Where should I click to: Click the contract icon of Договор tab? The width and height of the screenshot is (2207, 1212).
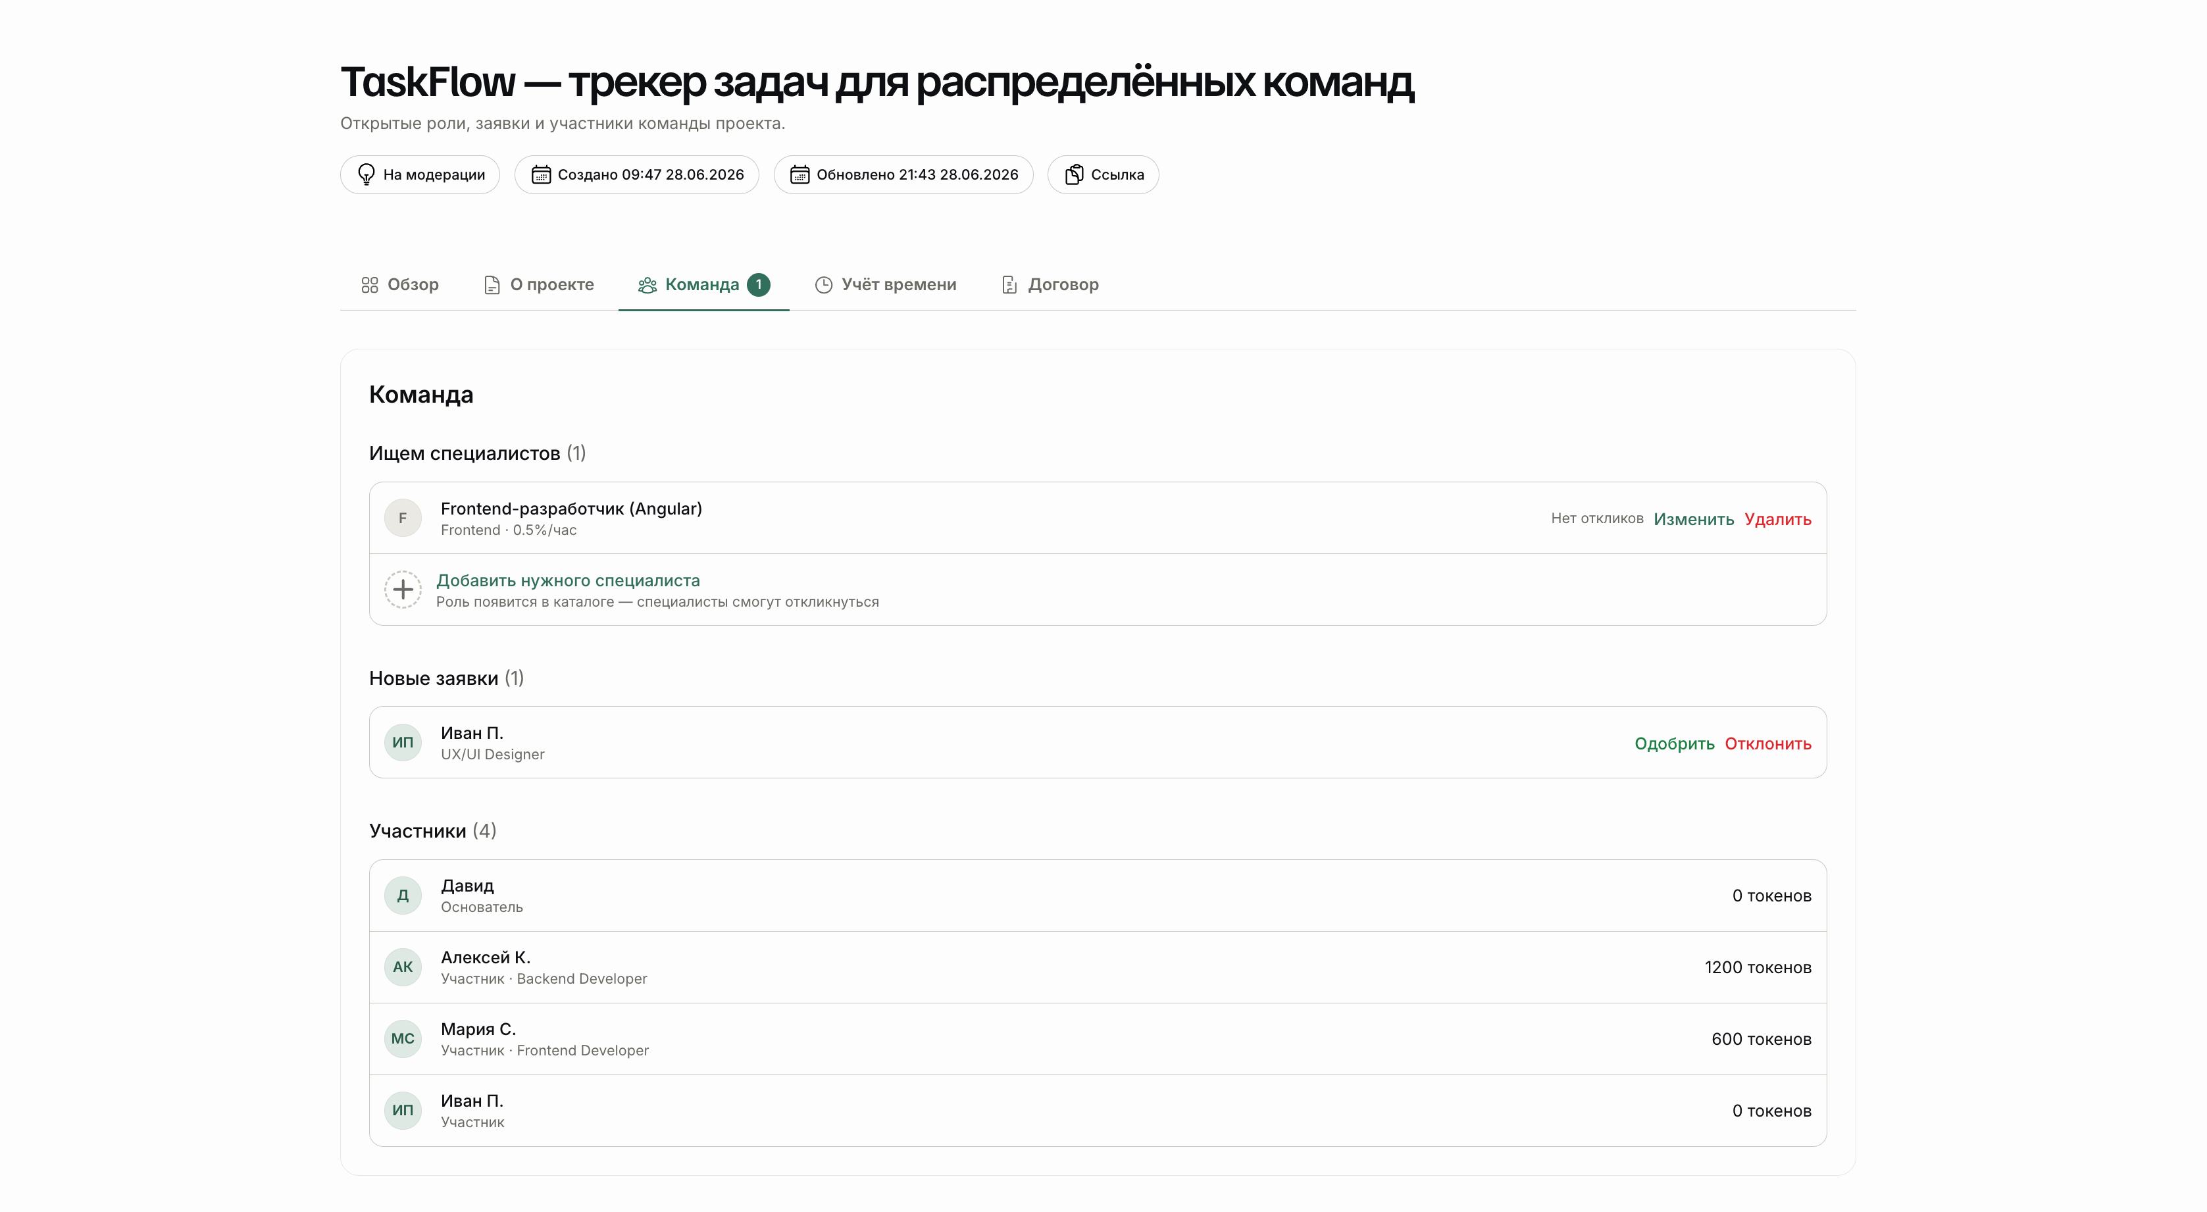1009,285
